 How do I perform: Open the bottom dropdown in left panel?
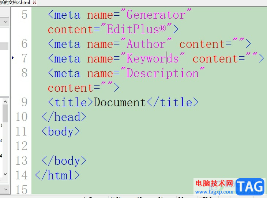[5, 189]
